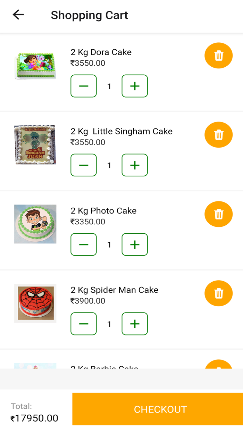
Task: Add one more Spider Man Cake
Action: click(134, 324)
